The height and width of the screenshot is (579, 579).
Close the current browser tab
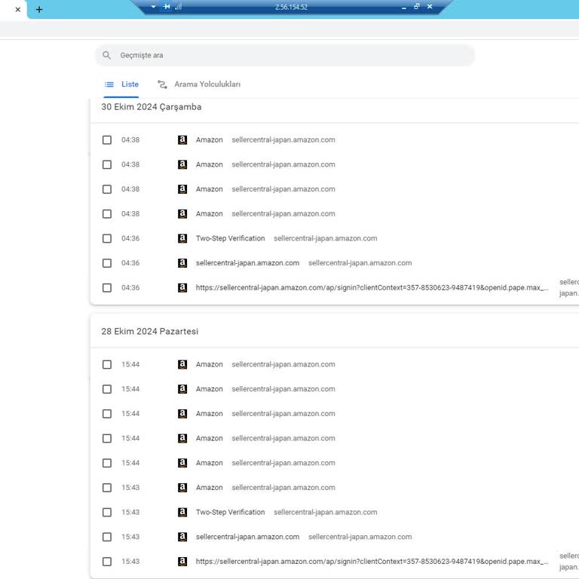coord(18,10)
